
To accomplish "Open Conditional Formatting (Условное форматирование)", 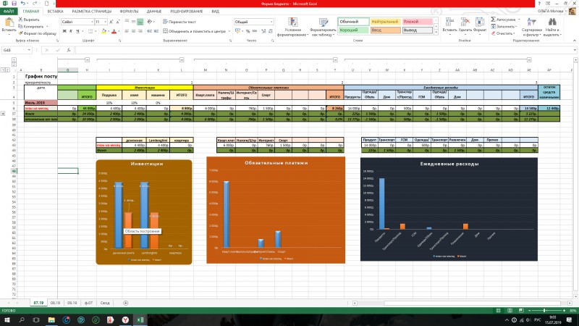I will [293, 27].
